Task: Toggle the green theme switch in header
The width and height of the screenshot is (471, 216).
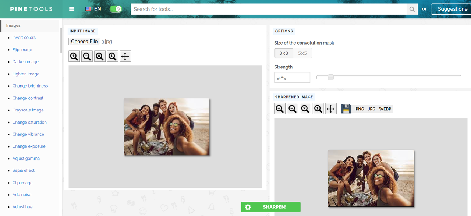Action: coord(116,9)
